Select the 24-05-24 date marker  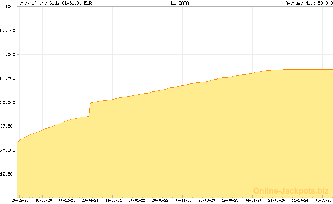[277, 200]
